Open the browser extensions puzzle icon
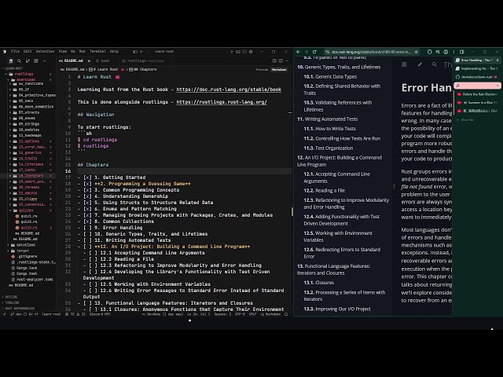Viewport: 503px width, 377px height. click(430, 52)
